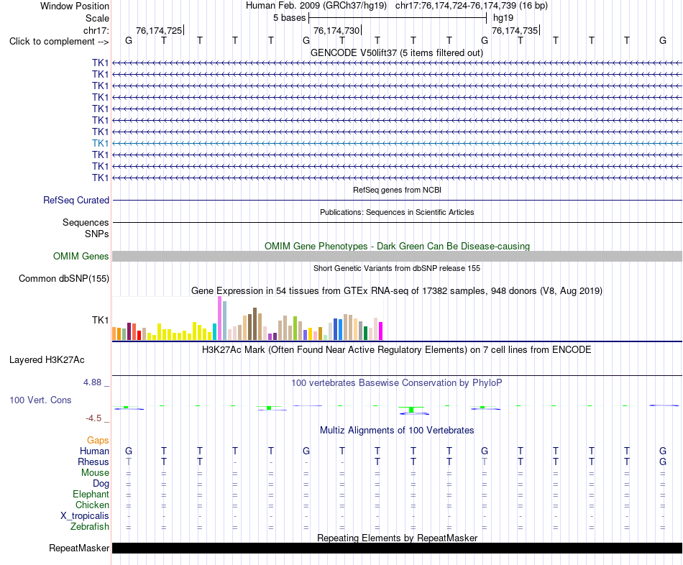The image size is (683, 565).
Task: Click the black RepeatMasker element bar
Action: pyautogui.click(x=397, y=548)
